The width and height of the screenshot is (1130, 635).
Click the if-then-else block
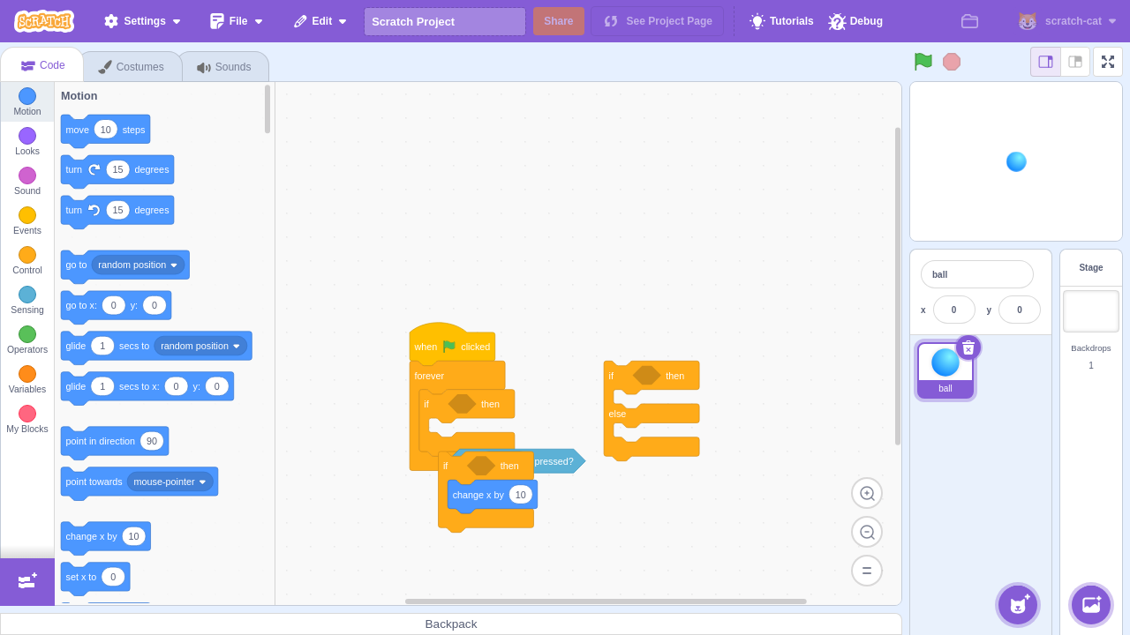tap(652, 410)
